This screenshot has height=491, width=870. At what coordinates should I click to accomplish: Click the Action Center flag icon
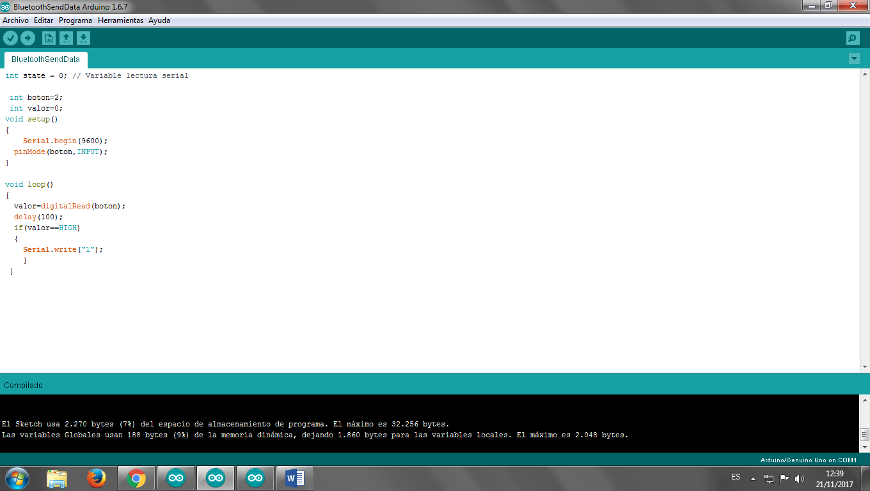784,478
